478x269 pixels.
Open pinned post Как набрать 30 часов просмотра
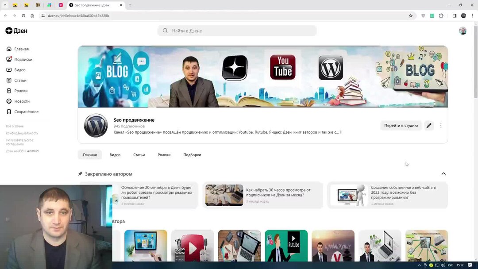263,195
